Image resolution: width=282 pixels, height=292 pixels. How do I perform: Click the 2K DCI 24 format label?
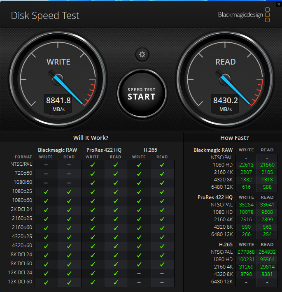[x=21, y=209]
